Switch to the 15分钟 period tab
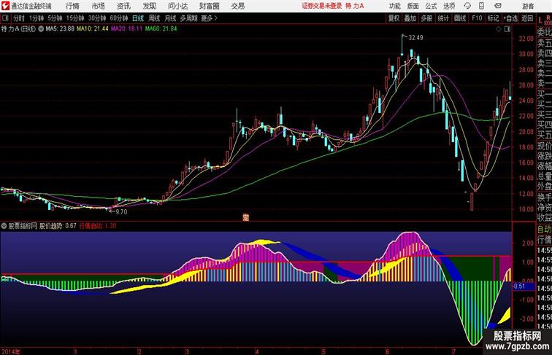The height and width of the screenshot is (355, 552). (x=75, y=18)
